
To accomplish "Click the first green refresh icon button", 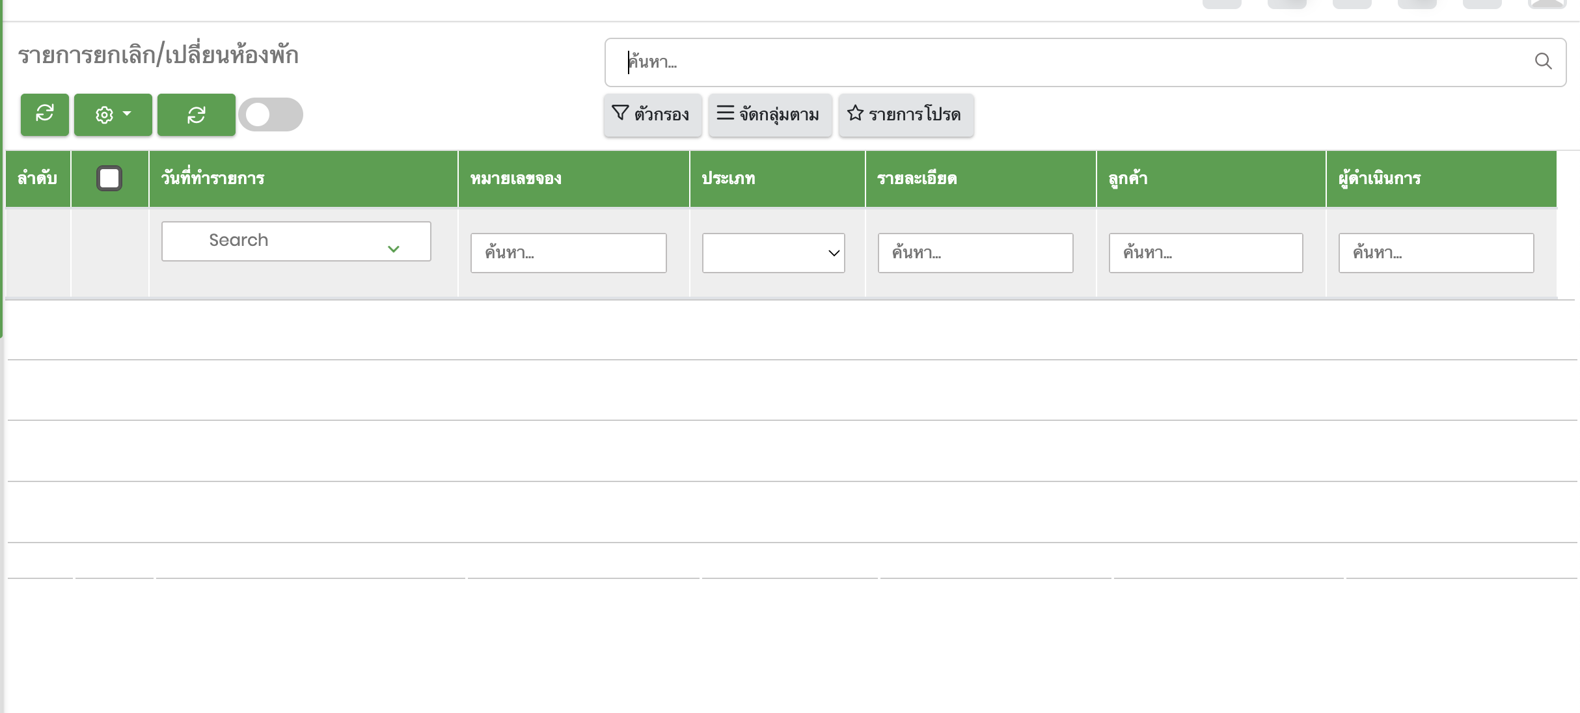I will (x=44, y=114).
